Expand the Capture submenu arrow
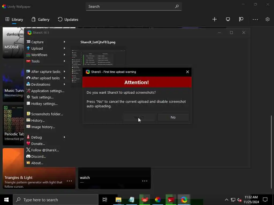Image resolution: width=274 pixels, height=205 pixels. tap(64, 42)
